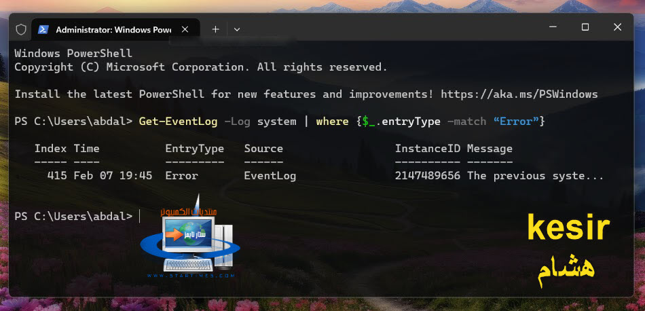645x311 pixels.
Task: Click the time Feb 07 19:45
Action: pyautogui.click(x=113, y=176)
